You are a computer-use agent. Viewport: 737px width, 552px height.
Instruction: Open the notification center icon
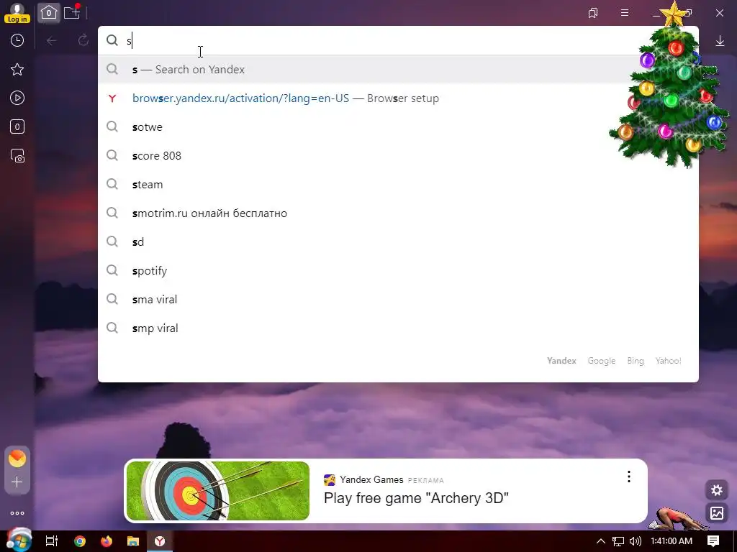pyautogui.click(x=713, y=541)
